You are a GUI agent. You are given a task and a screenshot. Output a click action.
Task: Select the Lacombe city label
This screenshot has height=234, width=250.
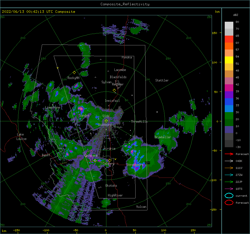pyautogui.click(x=120, y=70)
